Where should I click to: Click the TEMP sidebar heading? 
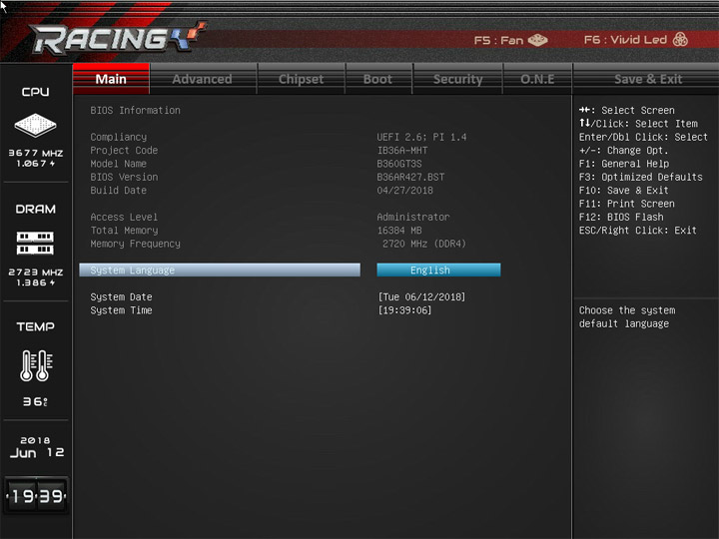pos(35,326)
